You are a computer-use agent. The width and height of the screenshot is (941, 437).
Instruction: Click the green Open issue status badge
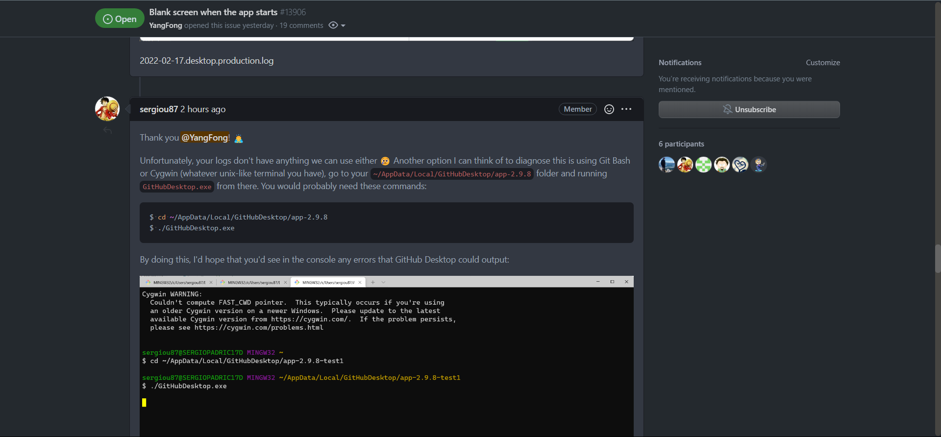(120, 19)
